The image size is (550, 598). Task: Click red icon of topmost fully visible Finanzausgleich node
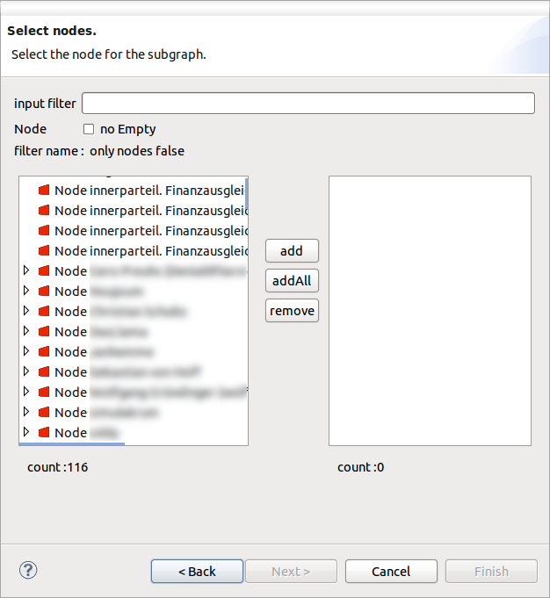[44, 190]
